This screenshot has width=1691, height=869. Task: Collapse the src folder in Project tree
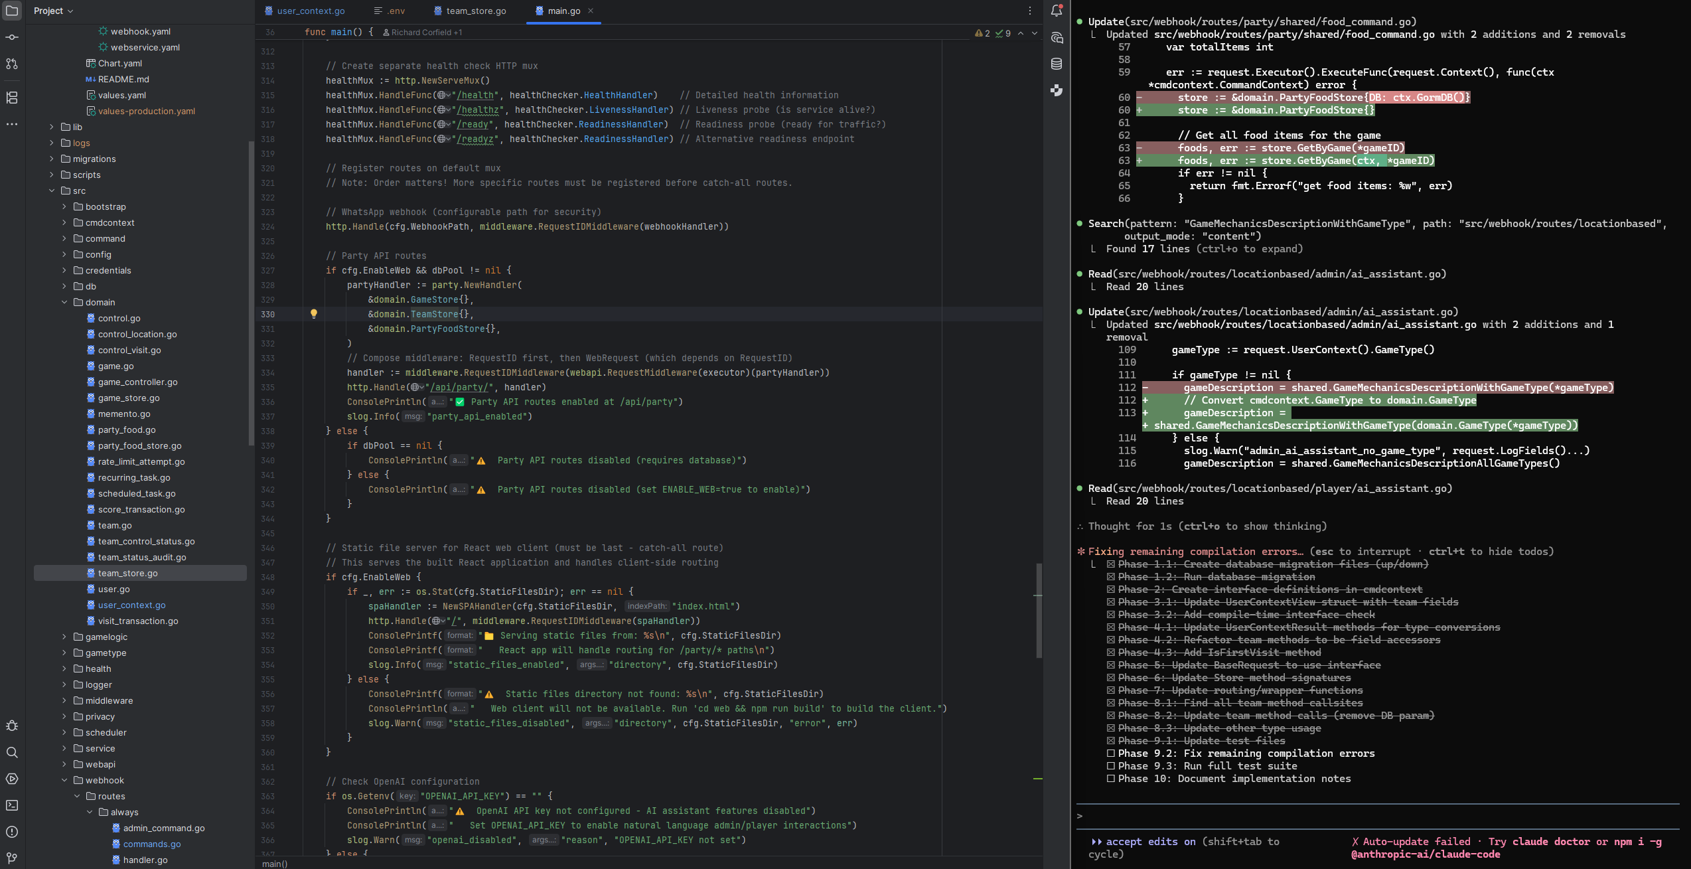tap(52, 191)
